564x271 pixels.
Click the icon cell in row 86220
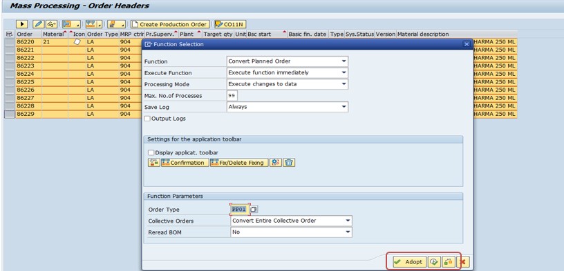coord(77,42)
